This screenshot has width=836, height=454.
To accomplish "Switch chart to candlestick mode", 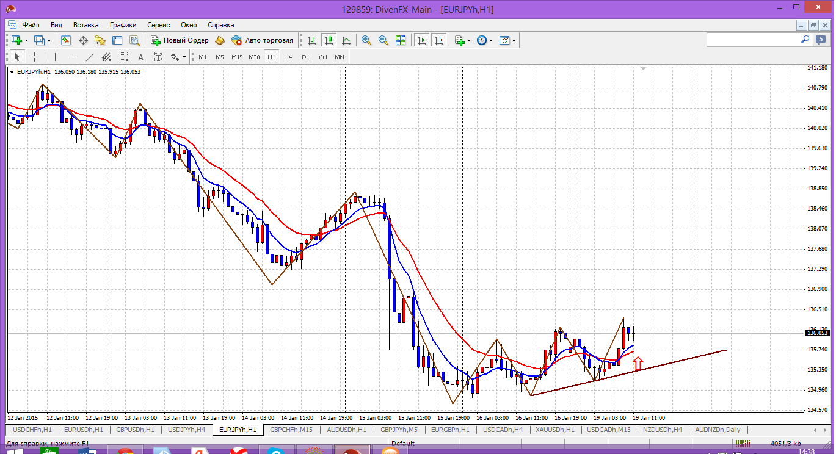I will (x=329, y=40).
